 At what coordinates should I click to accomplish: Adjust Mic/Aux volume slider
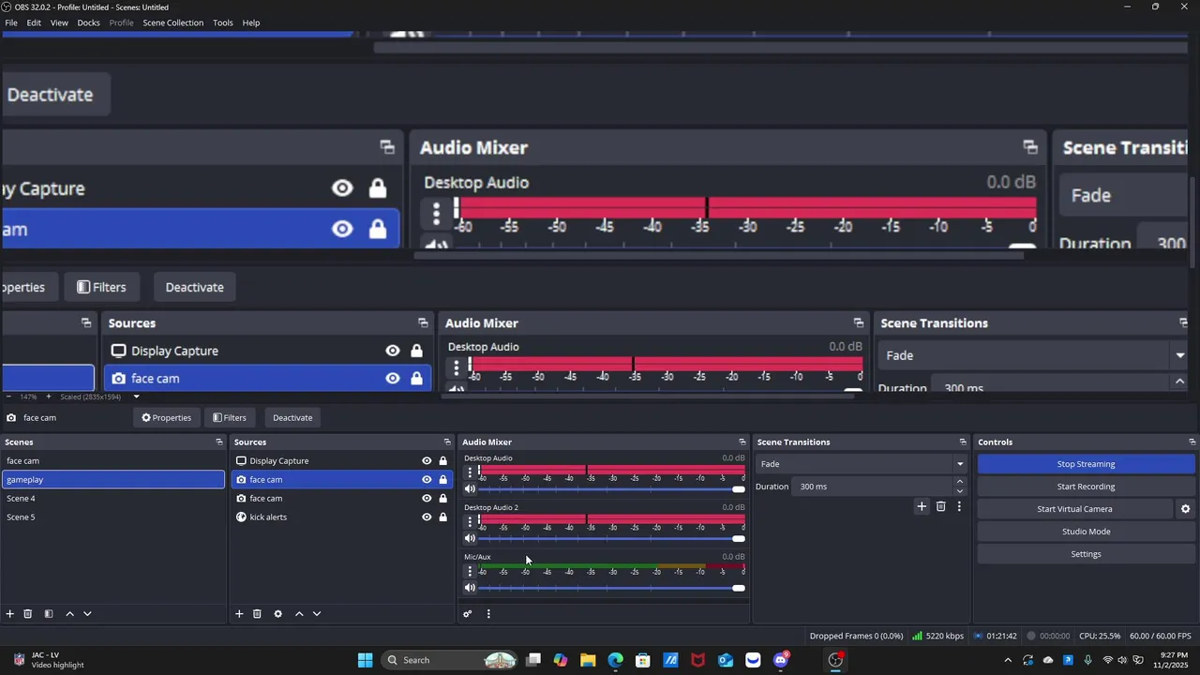pyautogui.click(x=611, y=588)
